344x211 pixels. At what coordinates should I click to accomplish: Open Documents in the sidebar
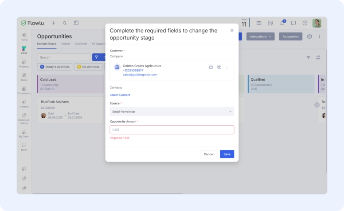tap(24, 91)
